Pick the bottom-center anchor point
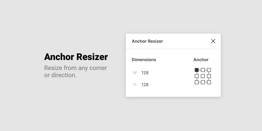The width and height of the screenshot is (262, 131). point(203,82)
